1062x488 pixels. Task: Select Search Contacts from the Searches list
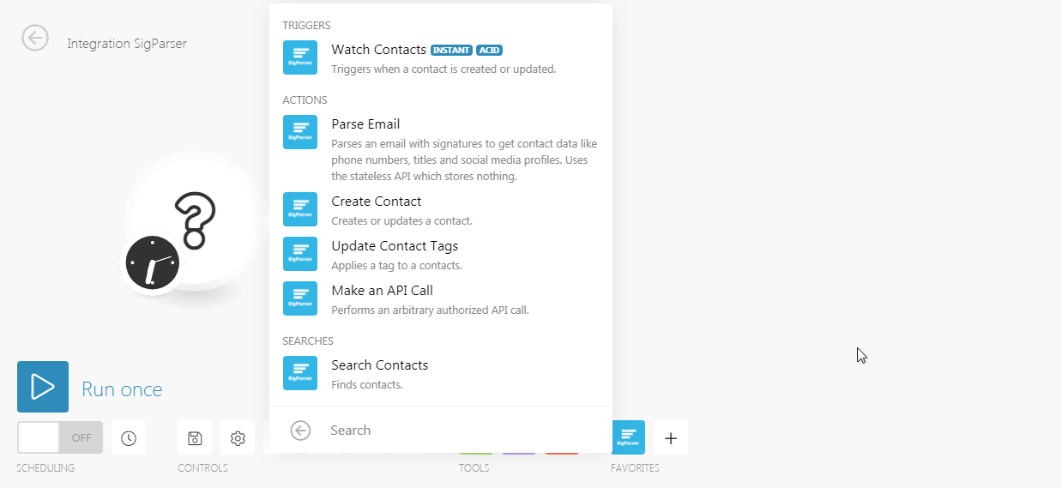379,365
